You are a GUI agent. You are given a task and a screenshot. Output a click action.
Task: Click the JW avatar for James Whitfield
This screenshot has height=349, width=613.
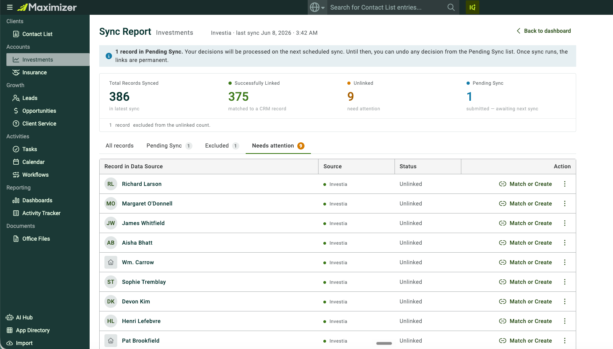click(111, 223)
